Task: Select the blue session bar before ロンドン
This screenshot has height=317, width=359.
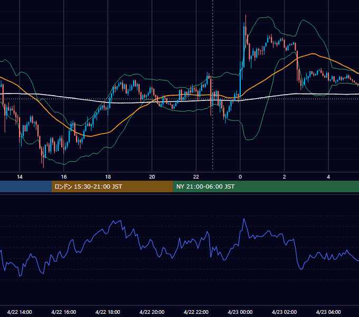Action: pyautogui.click(x=26, y=187)
